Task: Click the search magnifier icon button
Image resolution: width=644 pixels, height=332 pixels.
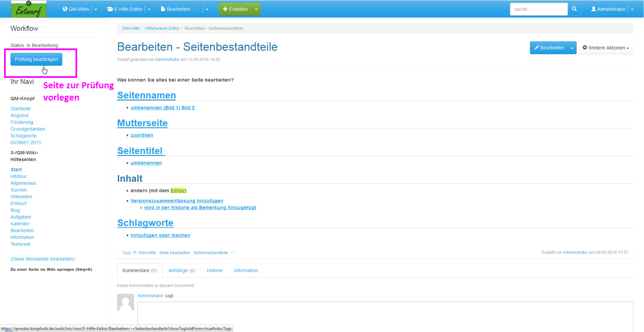Action: (x=574, y=9)
